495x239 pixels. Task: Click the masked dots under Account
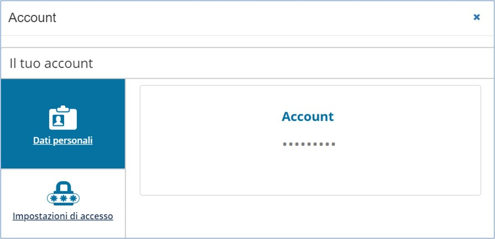point(309,144)
